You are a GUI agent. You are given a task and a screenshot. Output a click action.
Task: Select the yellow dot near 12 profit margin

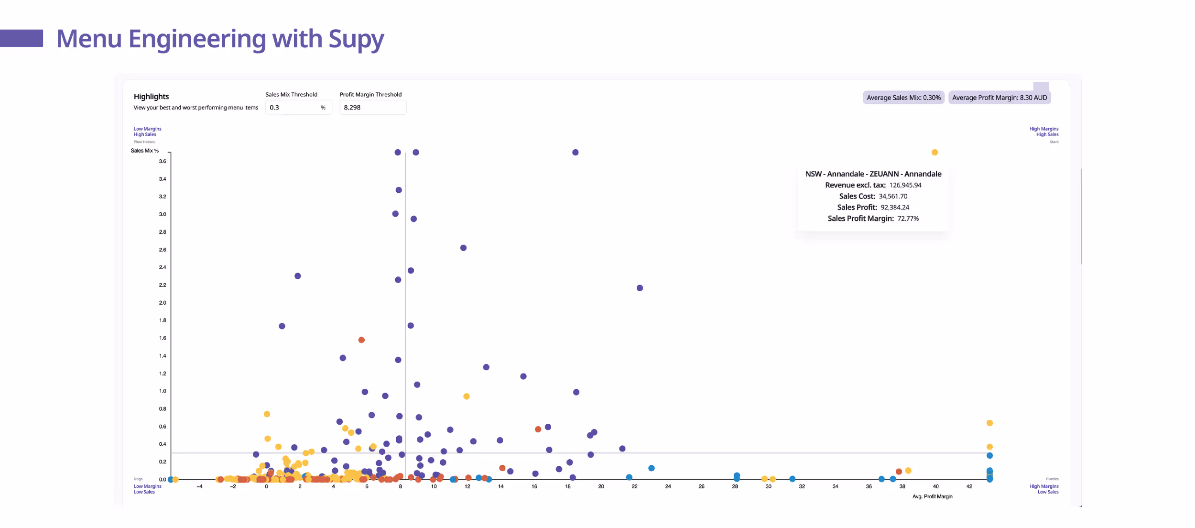point(467,396)
